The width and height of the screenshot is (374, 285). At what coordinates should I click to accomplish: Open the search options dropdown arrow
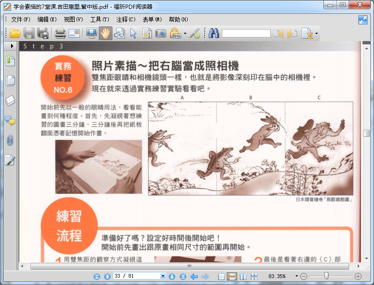[316, 33]
